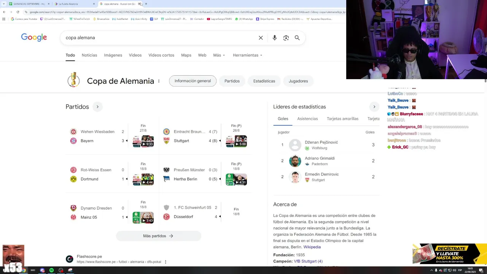The image size is (487, 274).
Task: Play the Münster vs Hertha Berlin highlights
Action: click(x=236, y=179)
